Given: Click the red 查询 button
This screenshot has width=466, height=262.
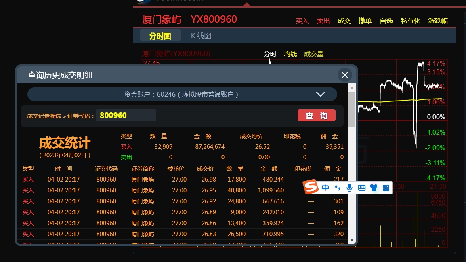Looking at the screenshot, I should click(x=317, y=116).
